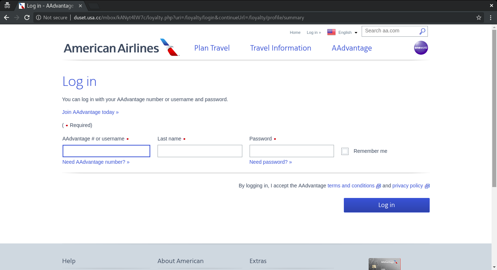This screenshot has width=497, height=270.
Task: Click the magnifier search icon
Action: pos(422,31)
